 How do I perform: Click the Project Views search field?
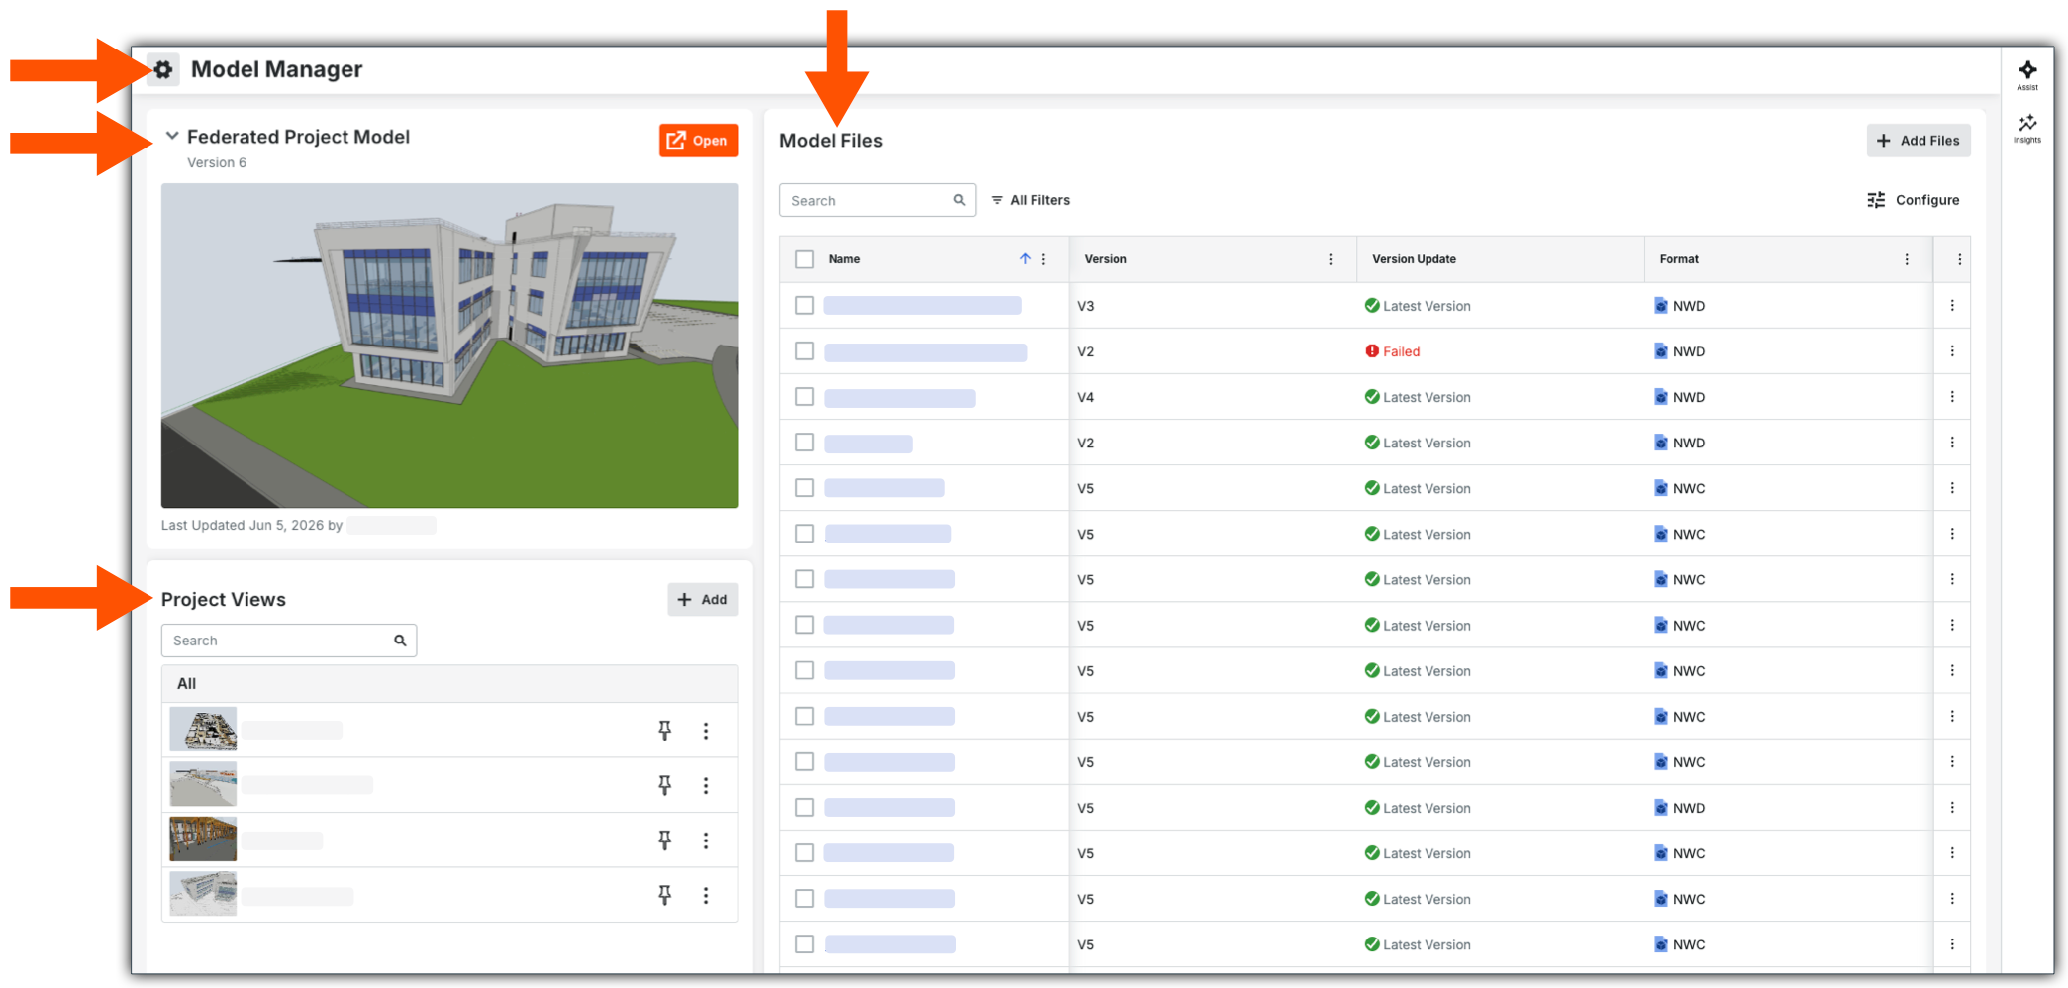click(289, 641)
